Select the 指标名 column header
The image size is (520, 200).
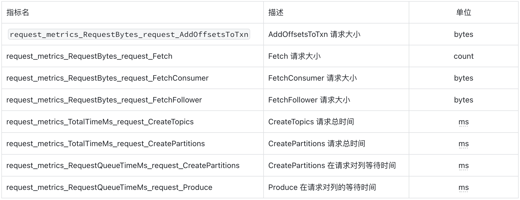(x=18, y=13)
